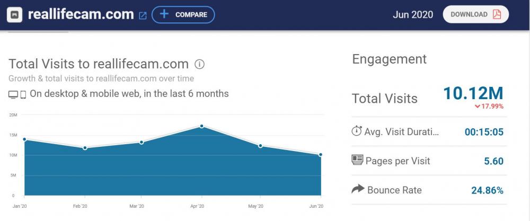This screenshot has height=221, width=530.
Task: Click the stopwatch icon for Avg. Visit Duration
Action: [x=357, y=131]
